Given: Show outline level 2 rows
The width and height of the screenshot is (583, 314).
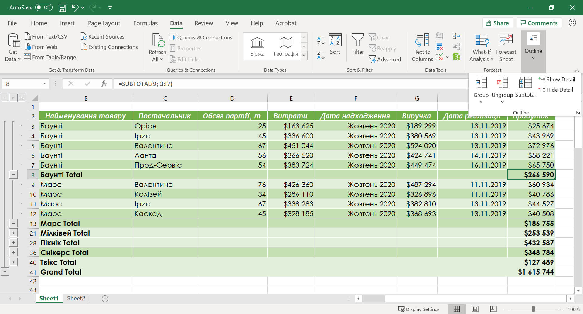Looking at the screenshot, I should (x=13, y=98).
